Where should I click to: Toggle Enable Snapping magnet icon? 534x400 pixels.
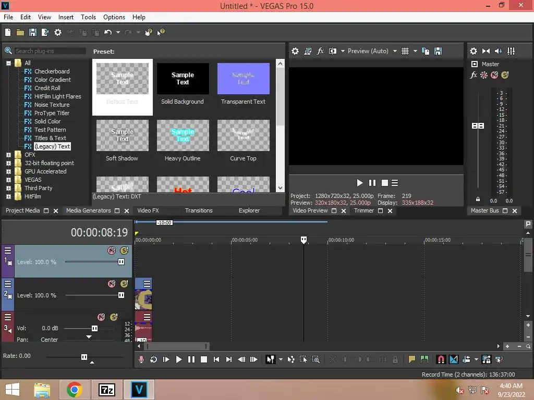pyautogui.click(x=441, y=359)
